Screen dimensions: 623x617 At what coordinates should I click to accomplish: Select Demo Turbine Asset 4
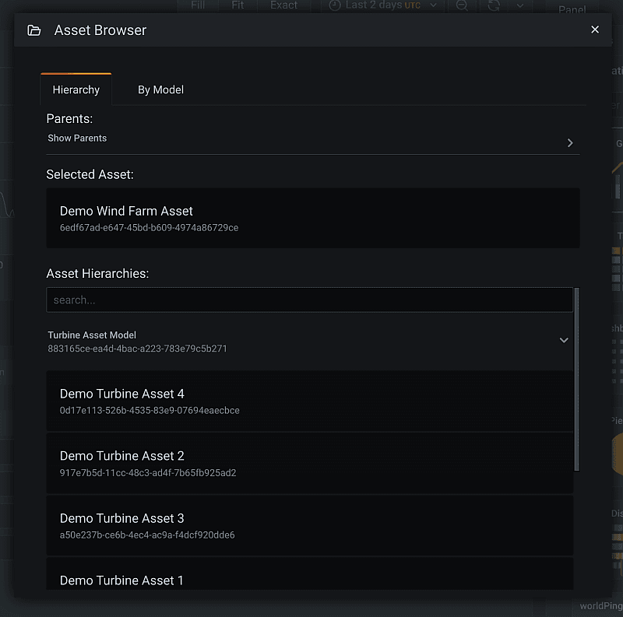(x=309, y=401)
